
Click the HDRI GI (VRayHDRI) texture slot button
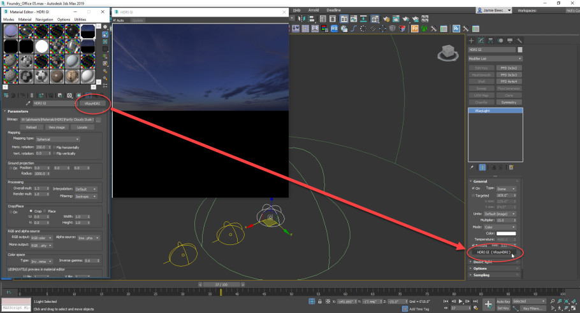tap(493, 252)
